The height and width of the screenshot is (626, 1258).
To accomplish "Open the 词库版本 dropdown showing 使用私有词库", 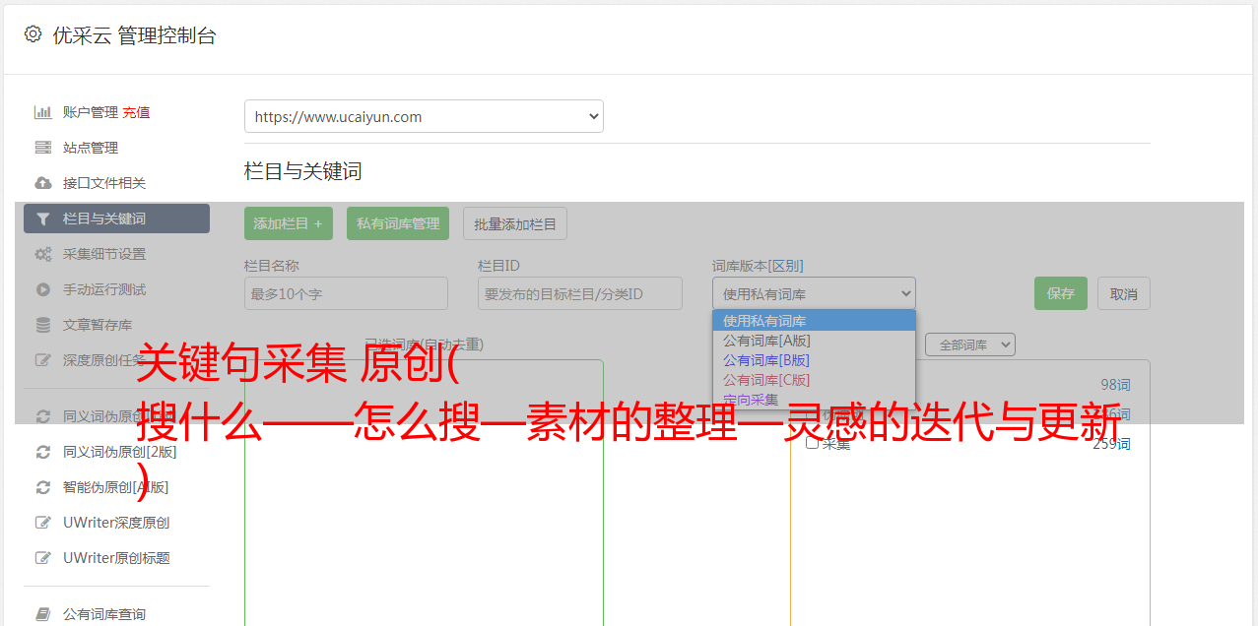I will (814, 293).
